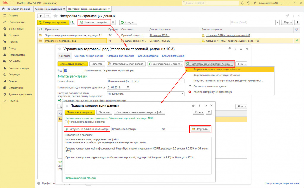304x188 pixels.
Task: Star the Правила конвертации данных window as favorite
Action: (x=67, y=105)
